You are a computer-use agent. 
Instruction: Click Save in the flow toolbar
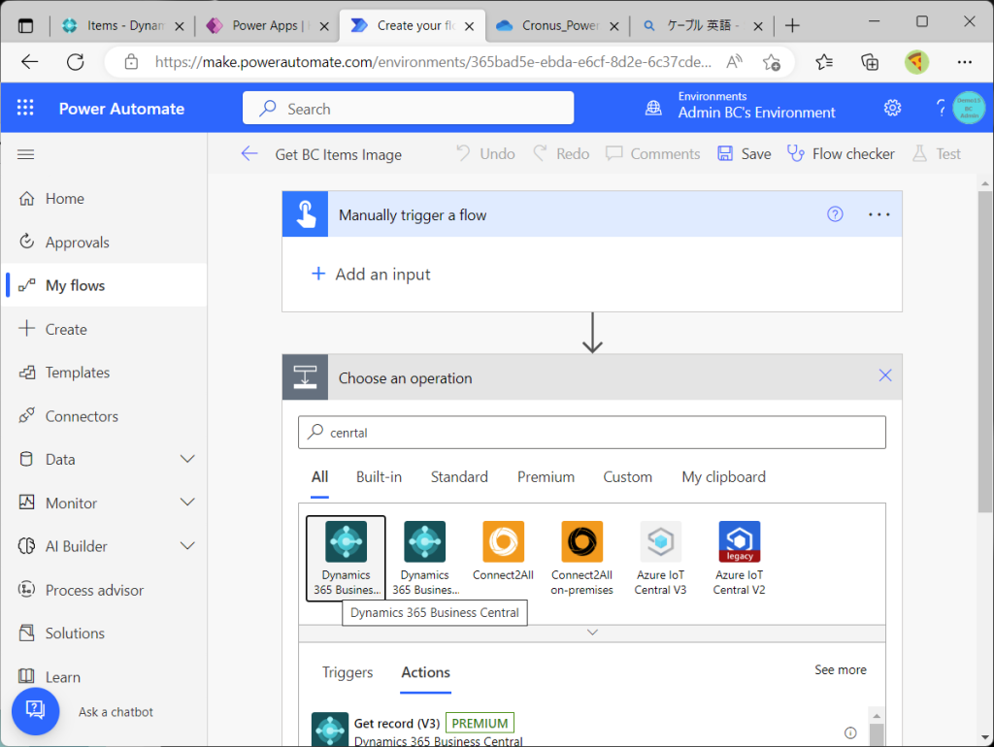(745, 154)
